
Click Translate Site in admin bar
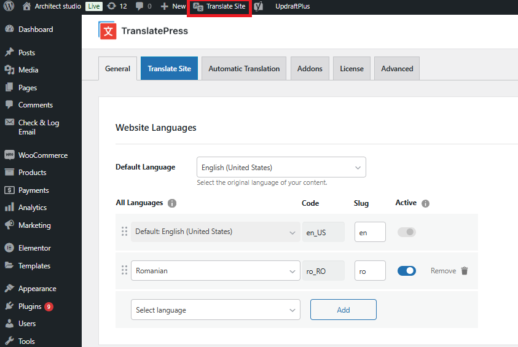(219, 6)
